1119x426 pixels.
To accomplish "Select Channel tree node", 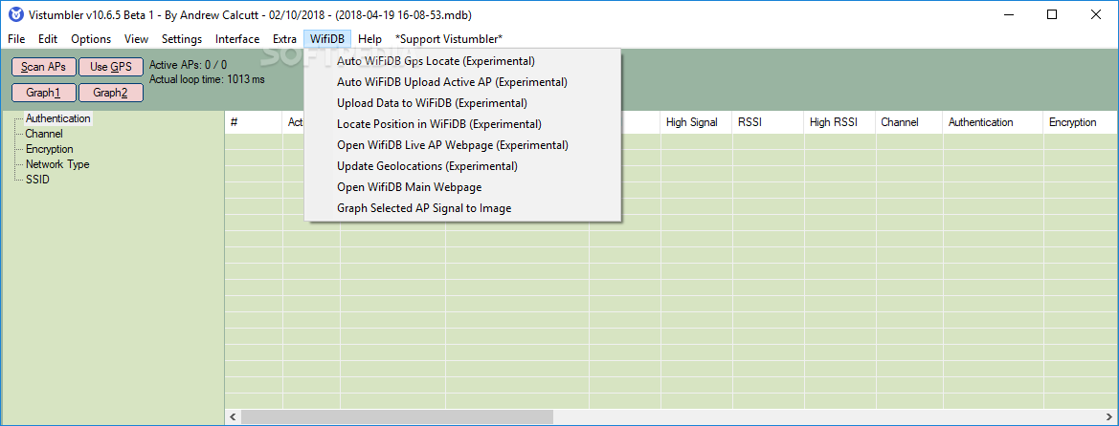I will 44,133.
